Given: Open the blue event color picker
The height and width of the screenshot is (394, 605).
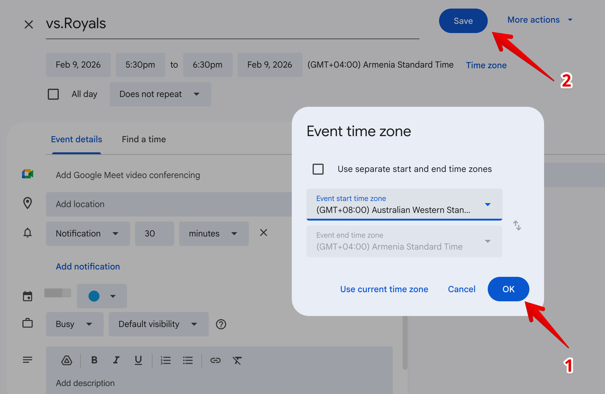Looking at the screenshot, I should coord(102,296).
